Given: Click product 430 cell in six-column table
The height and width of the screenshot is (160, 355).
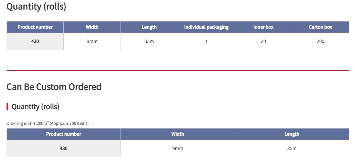Looking at the screenshot, I should 35,41.
